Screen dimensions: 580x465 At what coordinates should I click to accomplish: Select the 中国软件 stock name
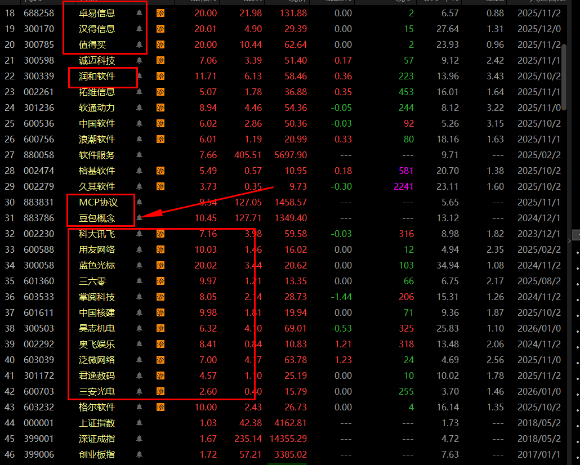(x=97, y=123)
